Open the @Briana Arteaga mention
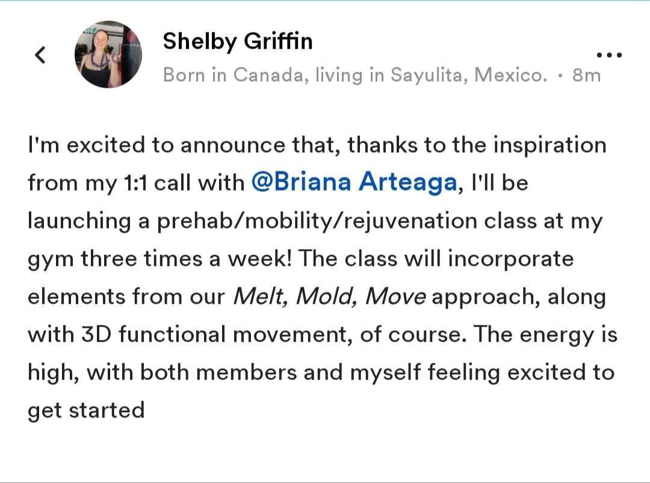The image size is (650, 483). coord(353,183)
